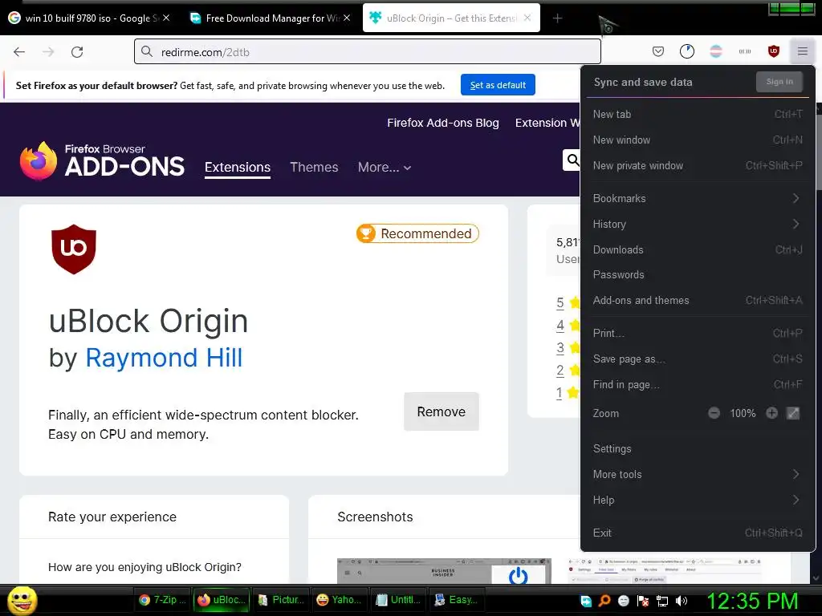
Task: Open Easy... taskbar window
Action: pos(457,600)
